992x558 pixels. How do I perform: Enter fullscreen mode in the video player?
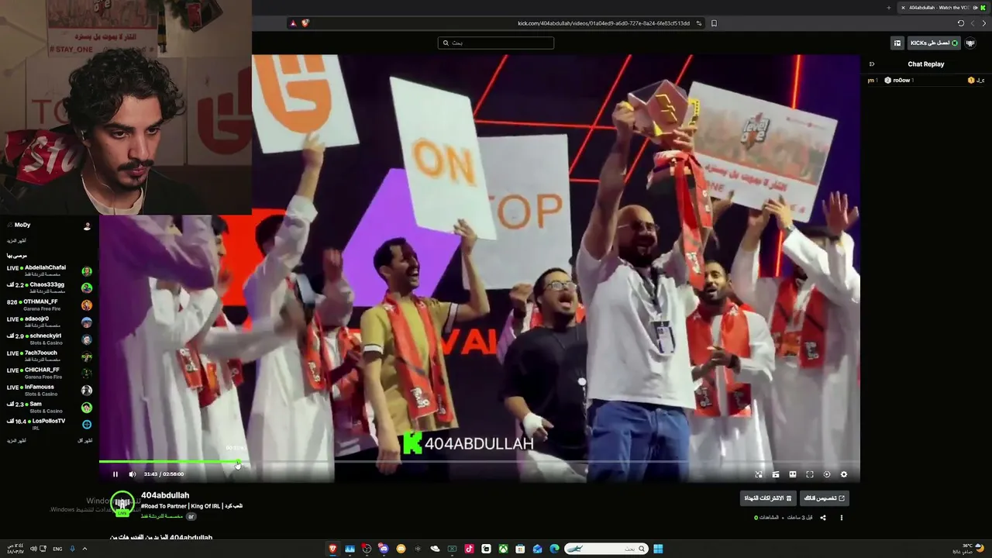810,474
